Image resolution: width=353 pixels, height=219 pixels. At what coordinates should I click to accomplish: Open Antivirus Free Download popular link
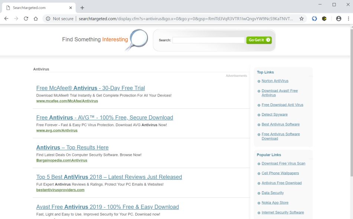pyautogui.click(x=281, y=183)
